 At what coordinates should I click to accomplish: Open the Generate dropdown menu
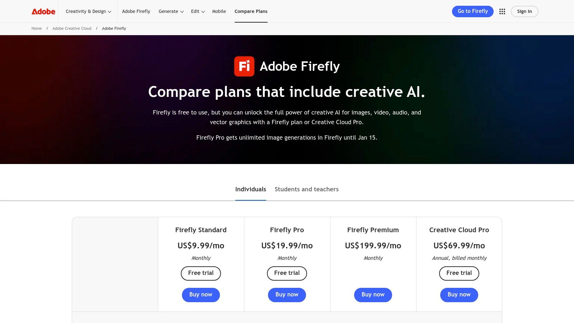tap(171, 11)
